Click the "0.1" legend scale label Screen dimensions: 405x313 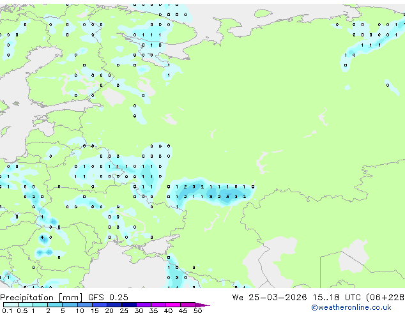click(x=7, y=310)
